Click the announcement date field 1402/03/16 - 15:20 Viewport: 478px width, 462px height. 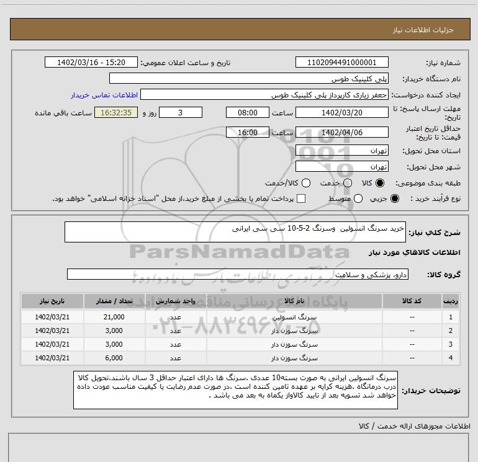point(91,62)
